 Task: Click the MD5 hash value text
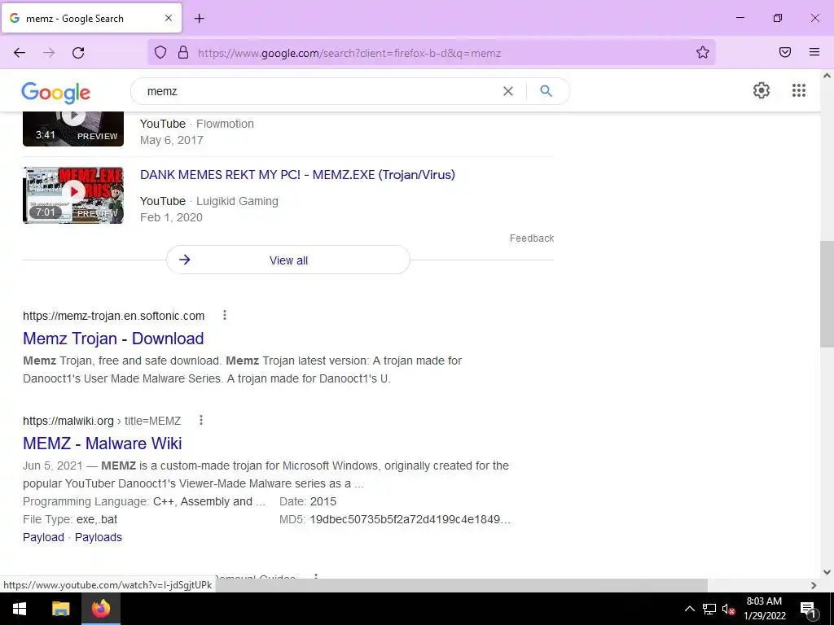point(410,519)
